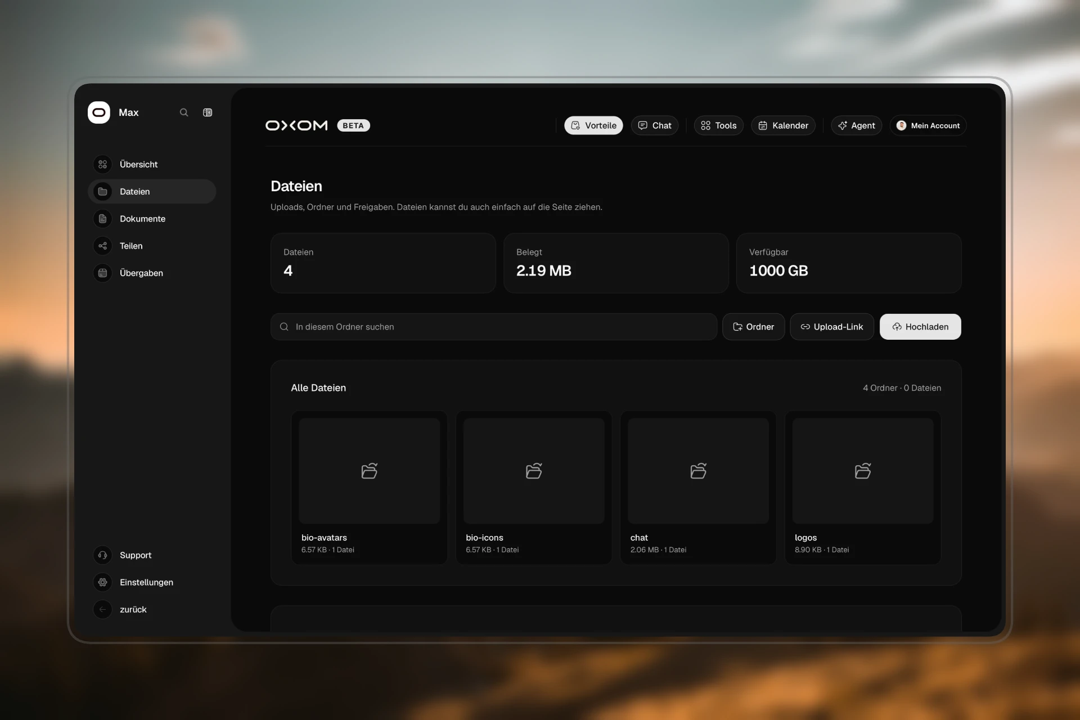Click the folder icon of bio-icons
Screen dimensions: 1080x720
coord(534,471)
